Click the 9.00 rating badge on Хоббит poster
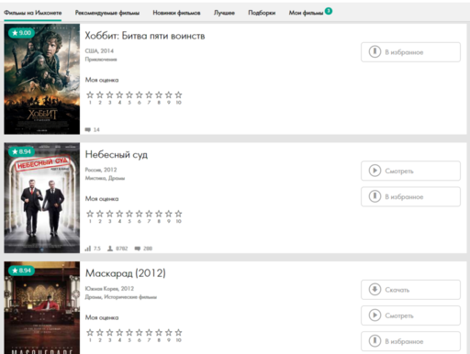 tap(21, 33)
